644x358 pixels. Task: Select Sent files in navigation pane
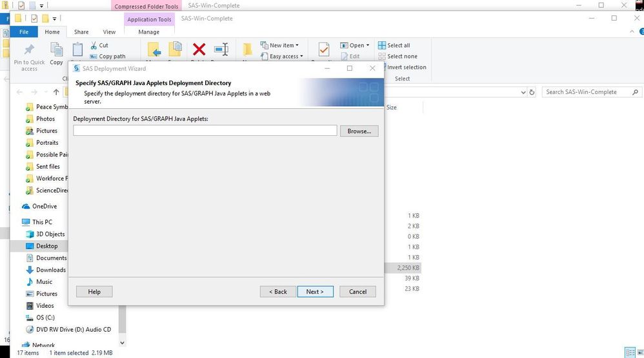tap(48, 167)
